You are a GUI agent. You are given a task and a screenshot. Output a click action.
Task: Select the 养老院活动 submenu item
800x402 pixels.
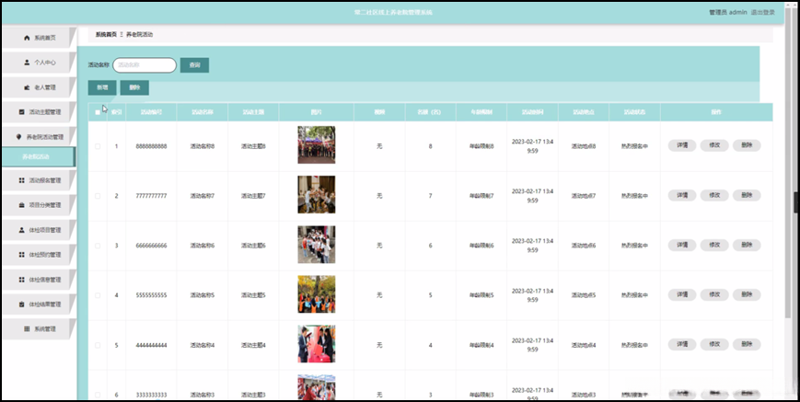(x=39, y=156)
